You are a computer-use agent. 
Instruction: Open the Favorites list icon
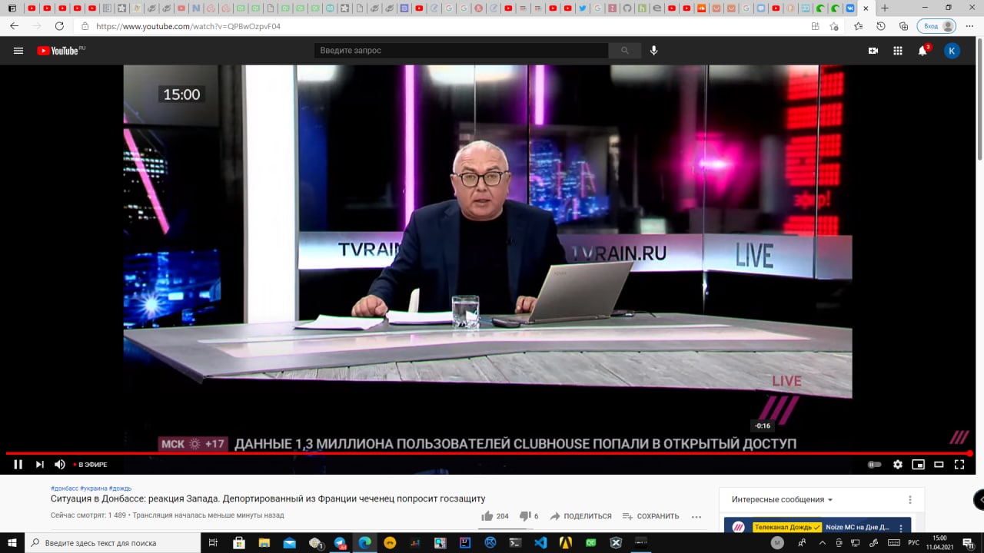(x=859, y=26)
